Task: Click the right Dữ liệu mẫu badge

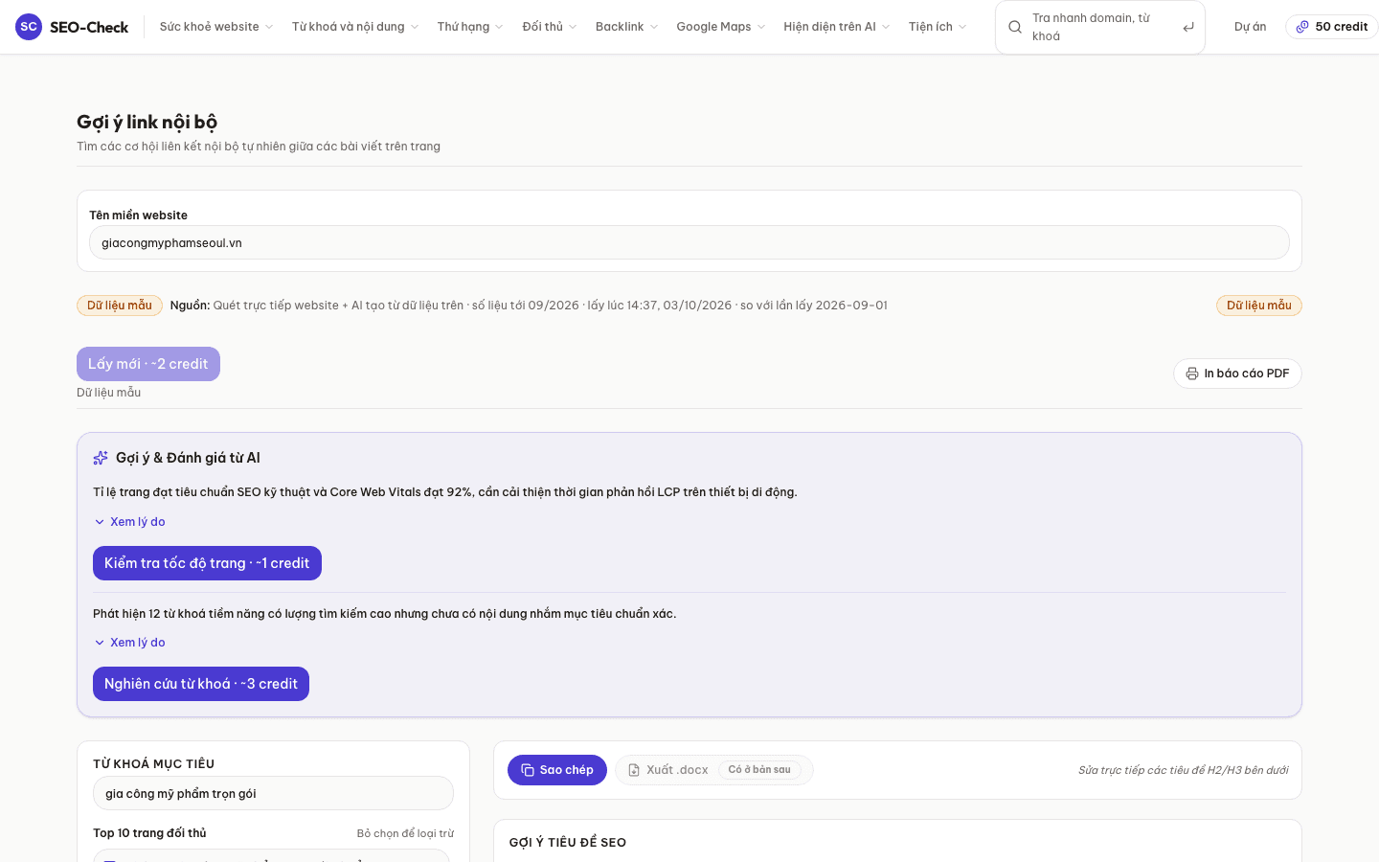Action: pyautogui.click(x=1259, y=306)
